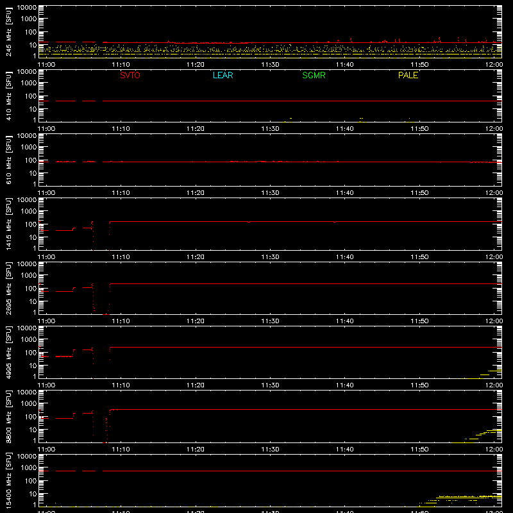Select the '8800 MHz [SFU]' axis label
Screen dimensions: 513x513
9,416
